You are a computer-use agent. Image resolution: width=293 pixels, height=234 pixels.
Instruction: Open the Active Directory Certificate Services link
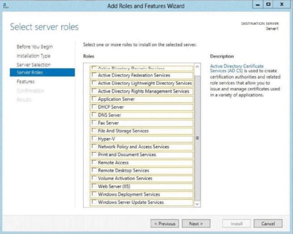coord(237,68)
